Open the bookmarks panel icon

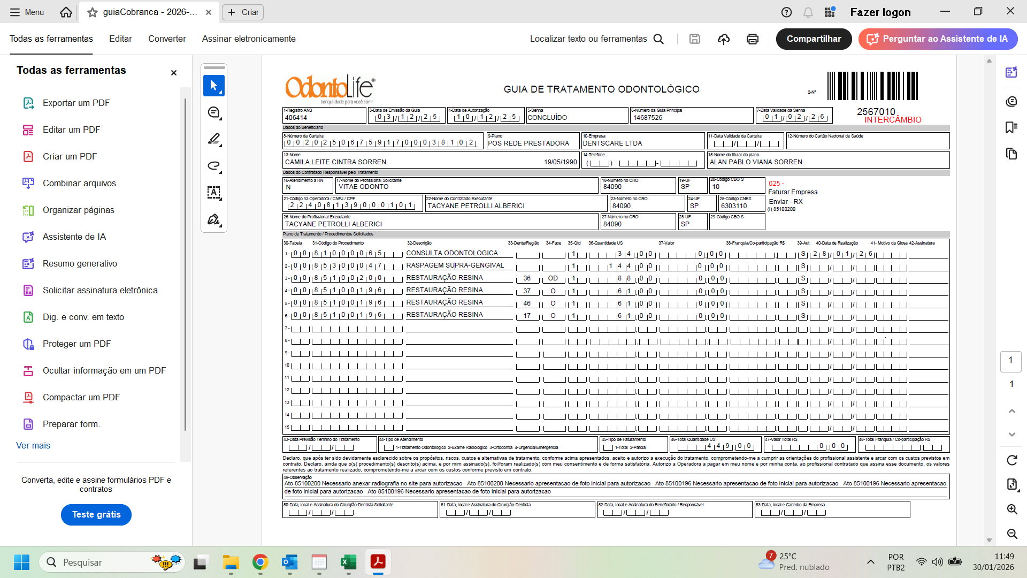pyautogui.click(x=1011, y=127)
